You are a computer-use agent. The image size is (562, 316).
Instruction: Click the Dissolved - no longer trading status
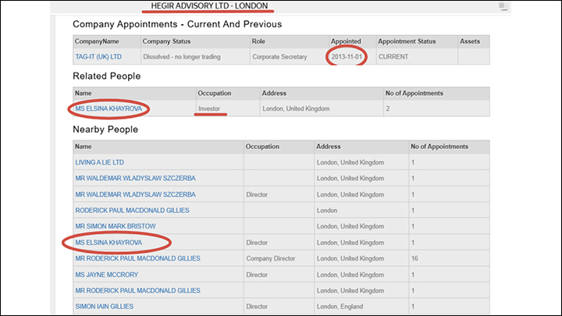(182, 57)
